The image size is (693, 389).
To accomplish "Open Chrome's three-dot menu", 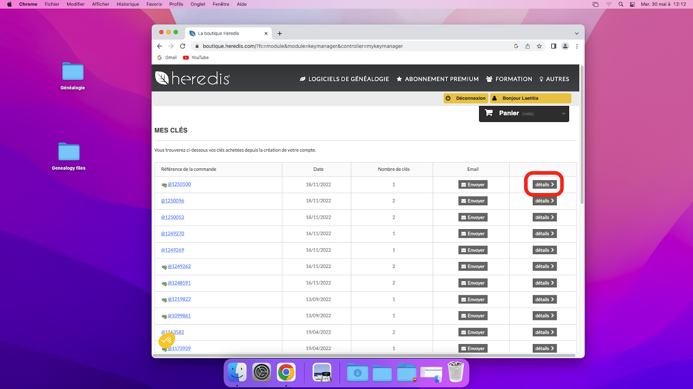I will (x=577, y=46).
